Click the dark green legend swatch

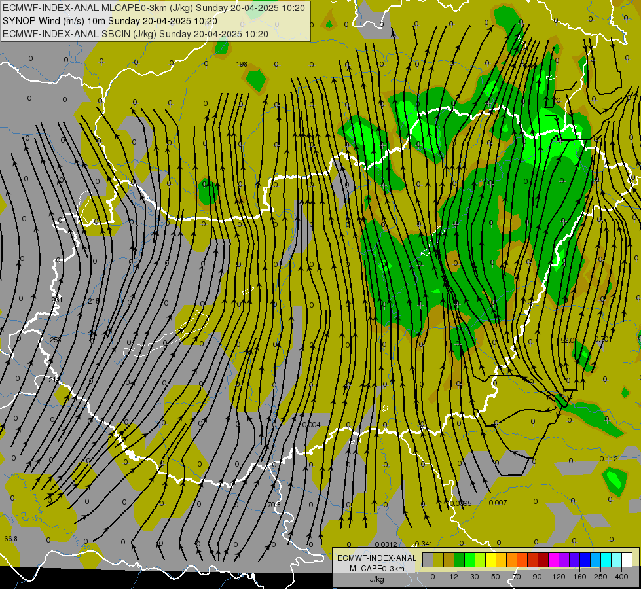point(459,560)
